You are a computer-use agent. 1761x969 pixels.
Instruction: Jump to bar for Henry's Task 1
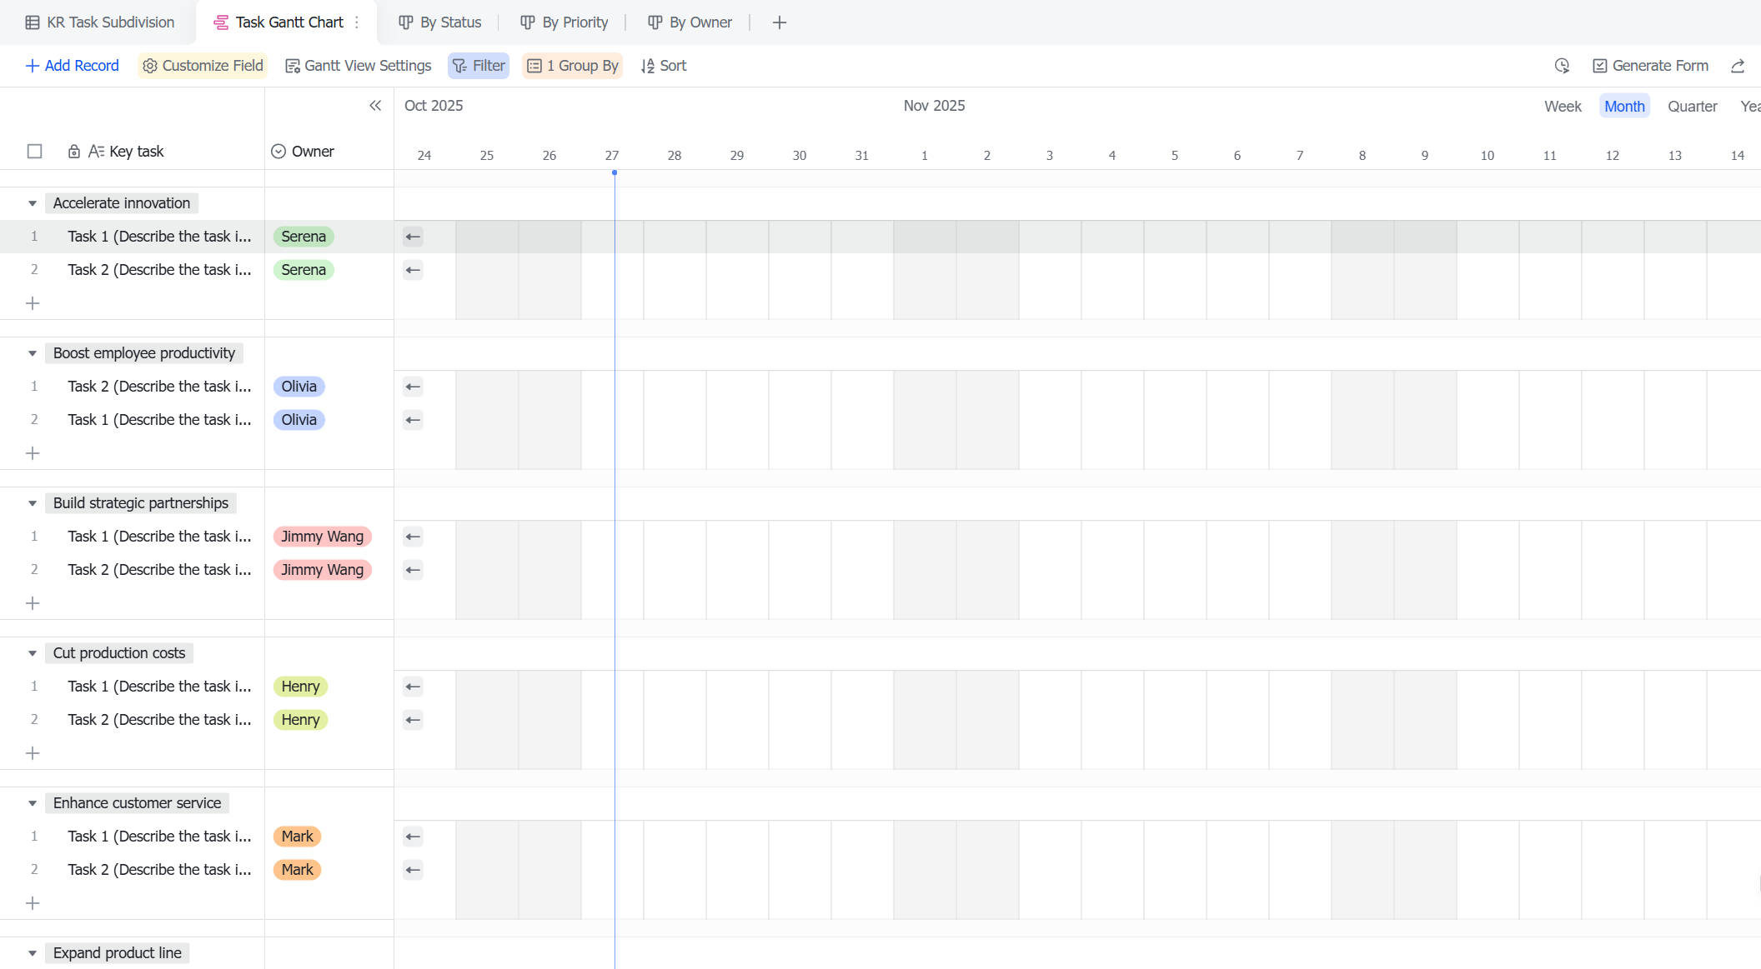point(413,687)
